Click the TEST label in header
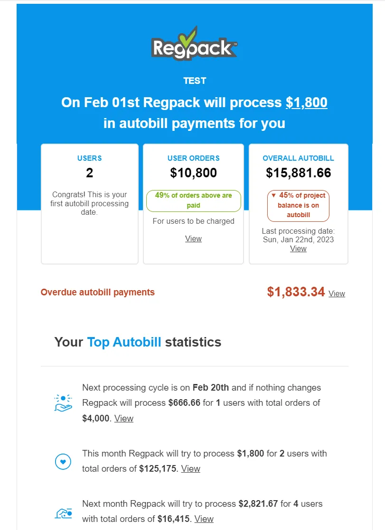385x530 pixels. 195,81
